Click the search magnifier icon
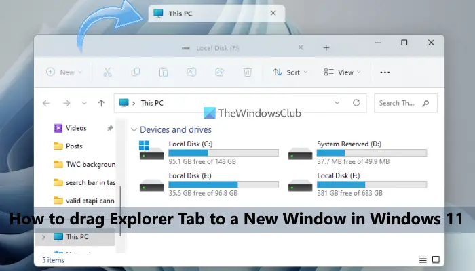Image resolution: width=475 pixels, height=271 pixels. [425, 103]
